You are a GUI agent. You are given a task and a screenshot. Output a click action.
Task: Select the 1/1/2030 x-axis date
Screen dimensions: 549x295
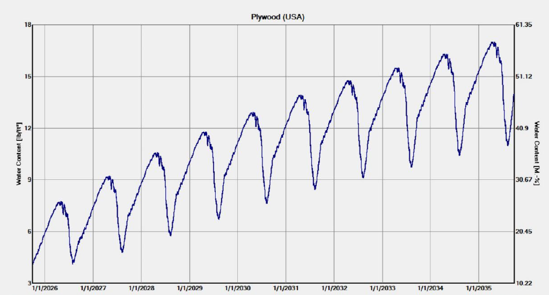pyautogui.click(x=238, y=289)
